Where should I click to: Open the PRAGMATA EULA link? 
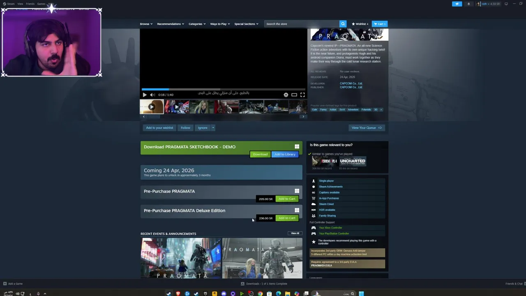pyautogui.click(x=321, y=266)
